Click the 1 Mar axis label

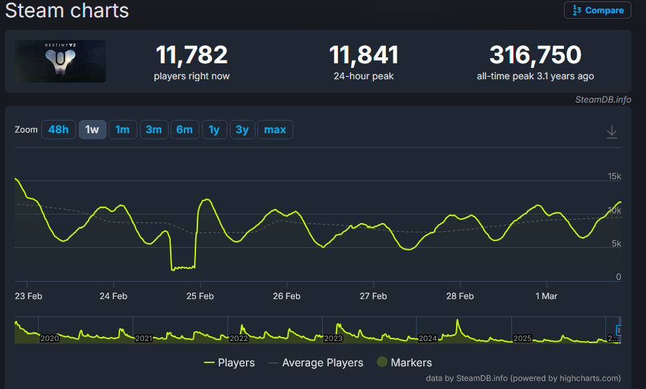coord(546,296)
